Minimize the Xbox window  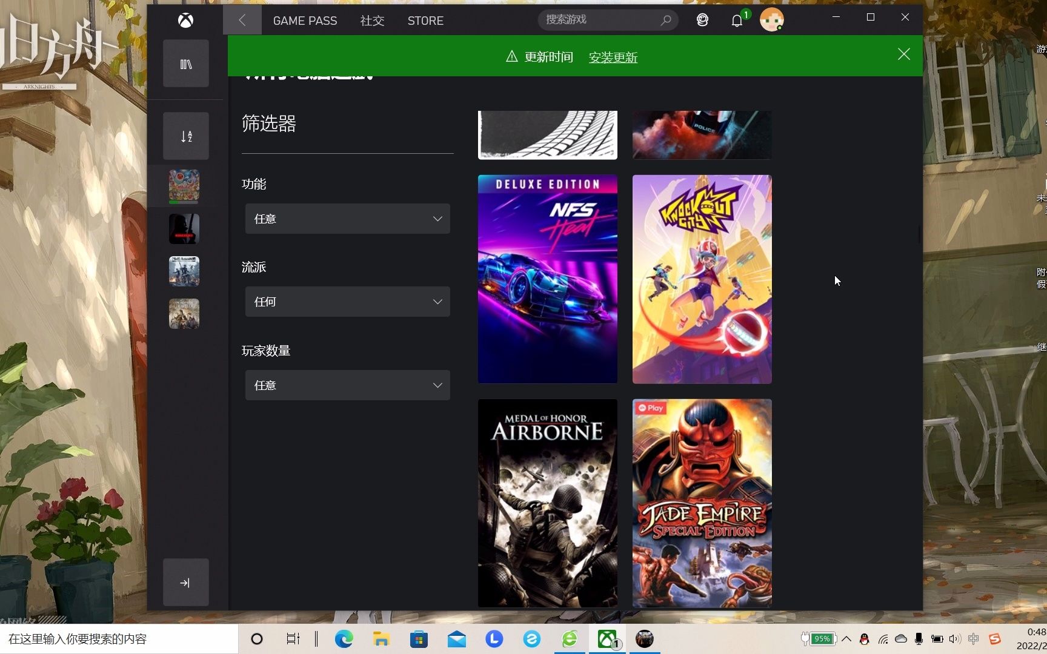tap(836, 18)
